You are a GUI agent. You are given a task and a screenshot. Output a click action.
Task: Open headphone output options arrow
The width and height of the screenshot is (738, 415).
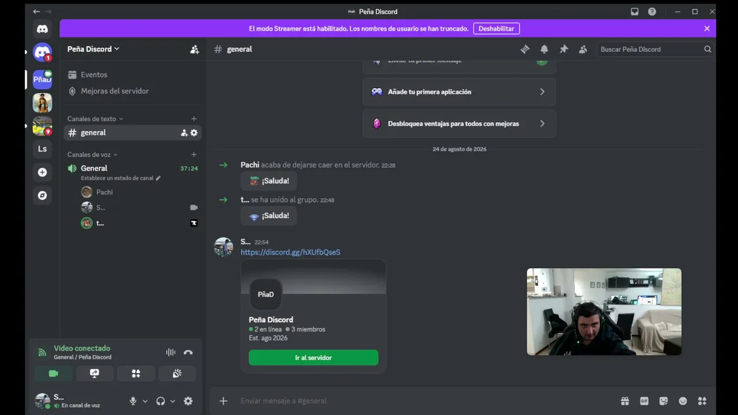172,401
